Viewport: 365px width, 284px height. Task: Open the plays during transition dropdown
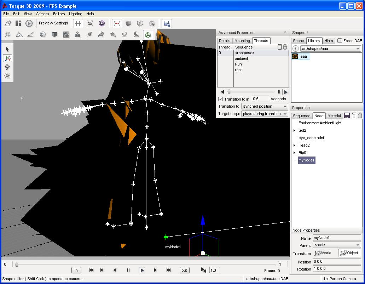(265, 114)
